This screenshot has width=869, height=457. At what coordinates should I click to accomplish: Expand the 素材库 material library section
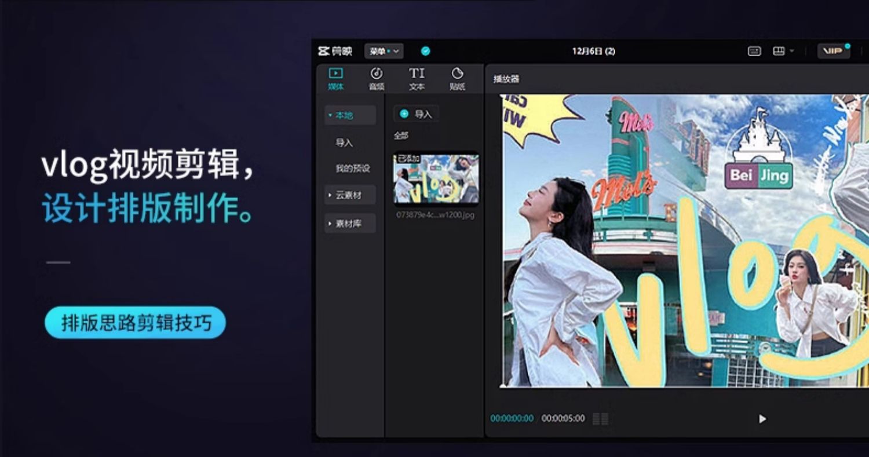(x=348, y=223)
